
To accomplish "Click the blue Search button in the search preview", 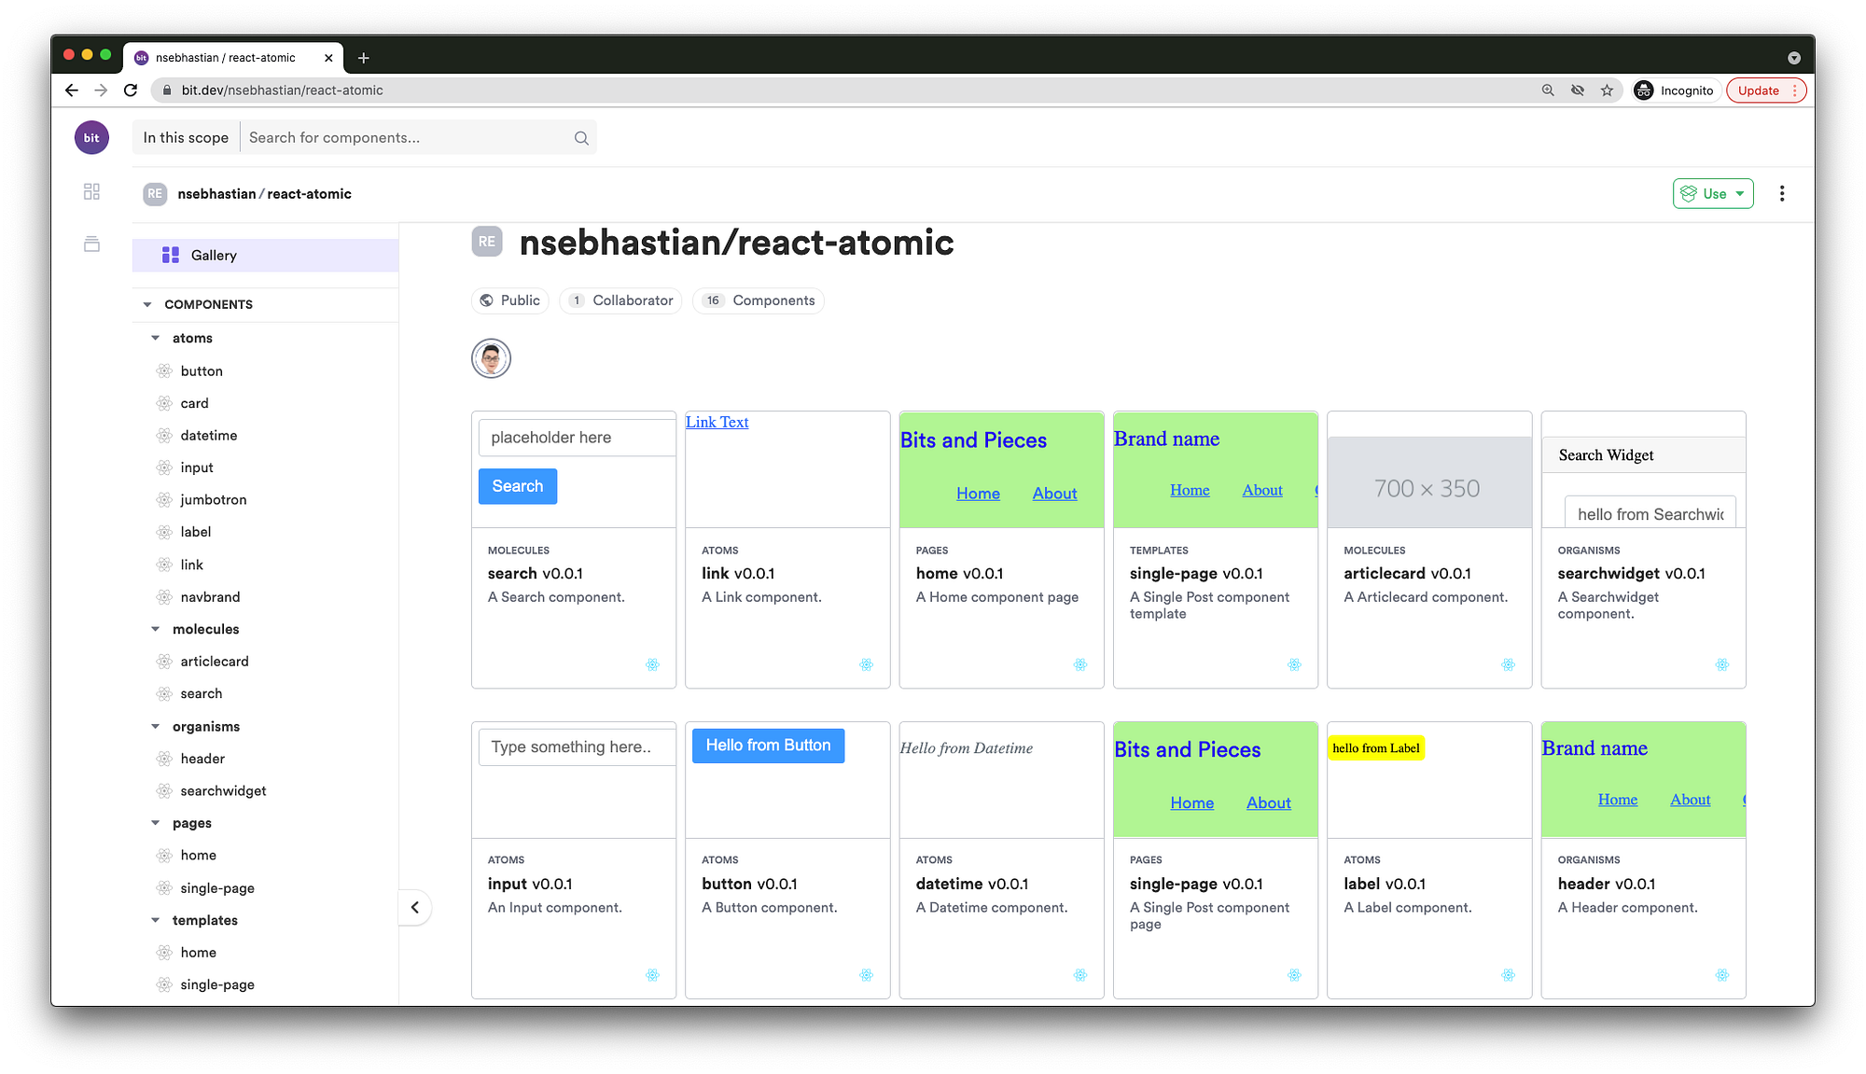I will pyautogui.click(x=517, y=486).
